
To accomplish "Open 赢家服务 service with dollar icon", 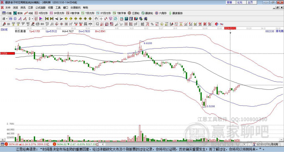I will point(176,13).
